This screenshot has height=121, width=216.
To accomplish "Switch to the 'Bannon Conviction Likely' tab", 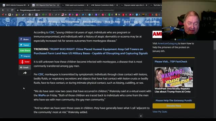I will pos(103,5).
